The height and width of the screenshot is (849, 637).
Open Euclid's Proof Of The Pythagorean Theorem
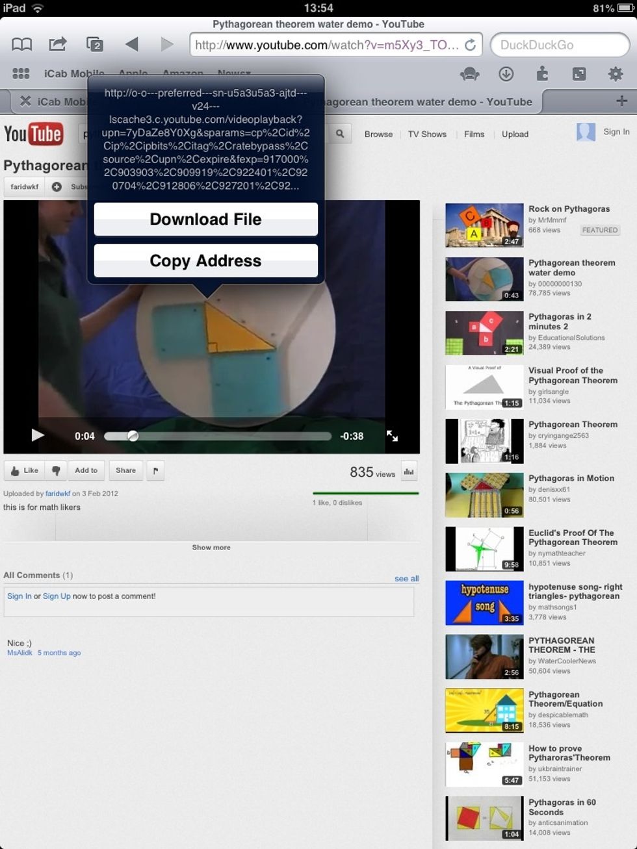pyautogui.click(x=573, y=537)
